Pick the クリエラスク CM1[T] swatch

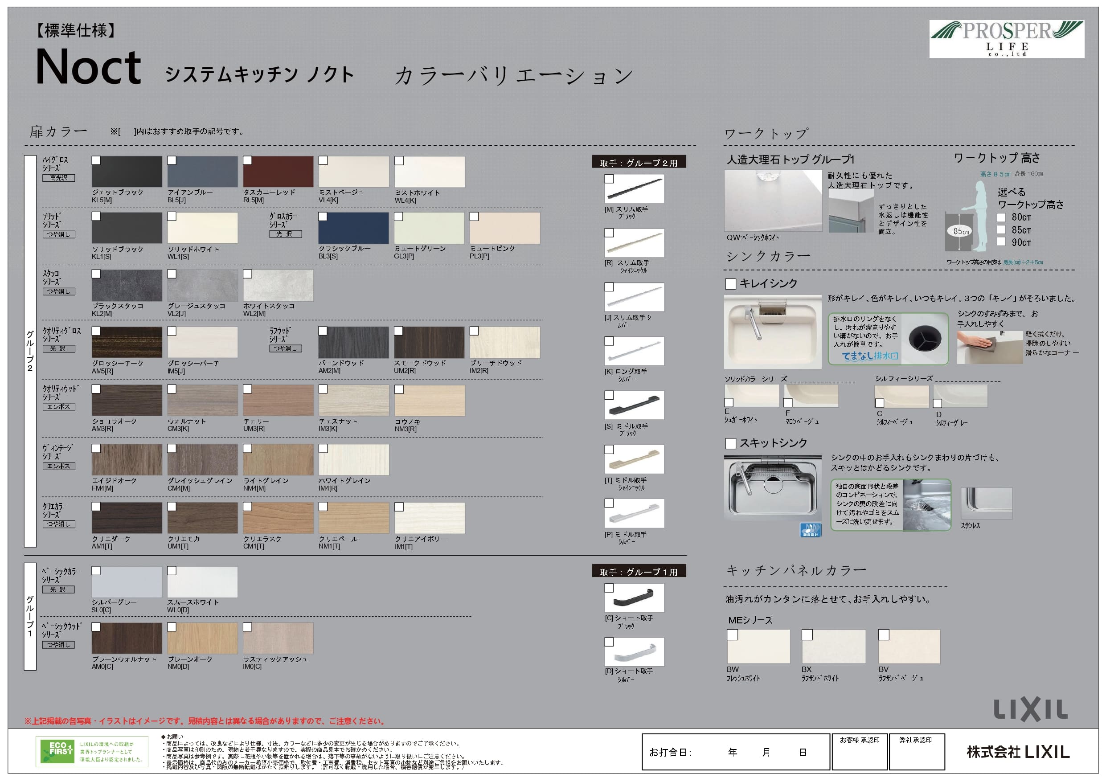279,518
